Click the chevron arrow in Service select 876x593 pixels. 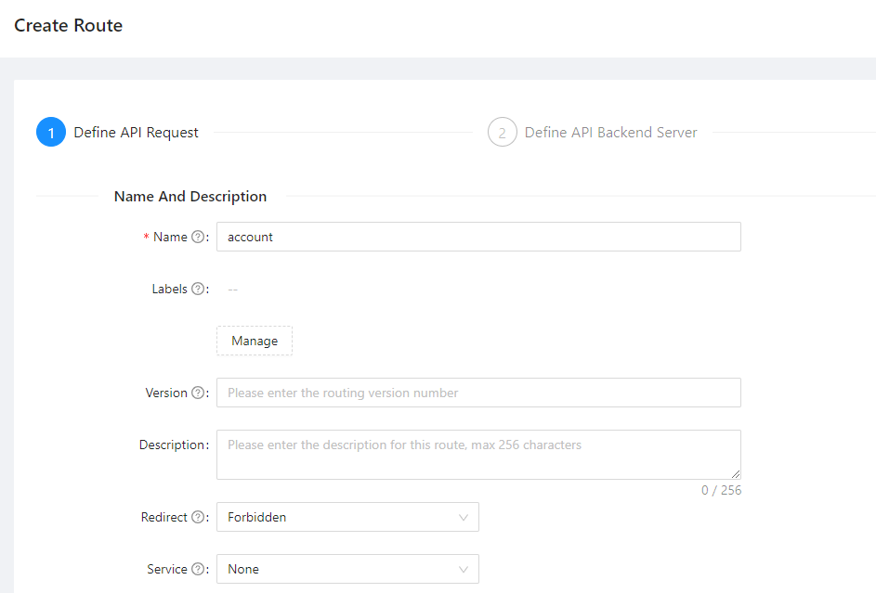464,570
